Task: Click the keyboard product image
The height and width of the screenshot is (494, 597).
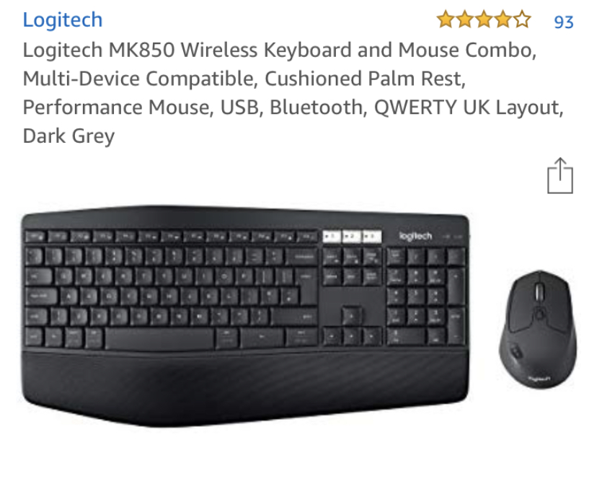Action: [246, 316]
